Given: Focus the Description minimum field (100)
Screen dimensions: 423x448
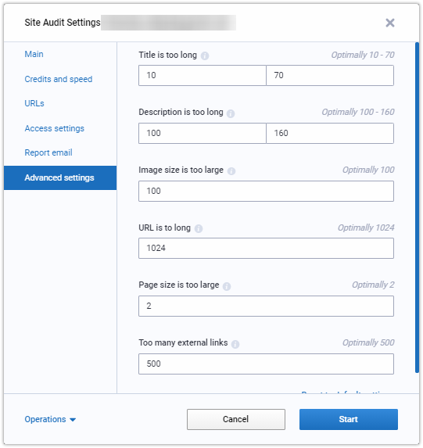Looking at the screenshot, I should pos(203,133).
